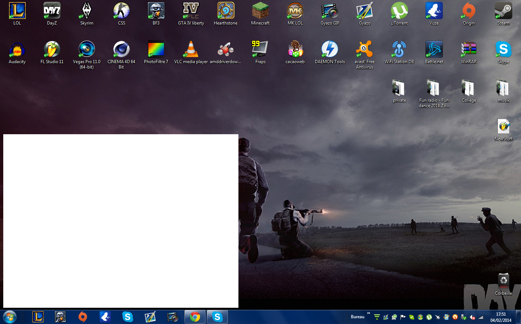Screen dimensions: 521x324
Task: Switch to the running Skype window beside Chrome
Action: tap(217, 317)
